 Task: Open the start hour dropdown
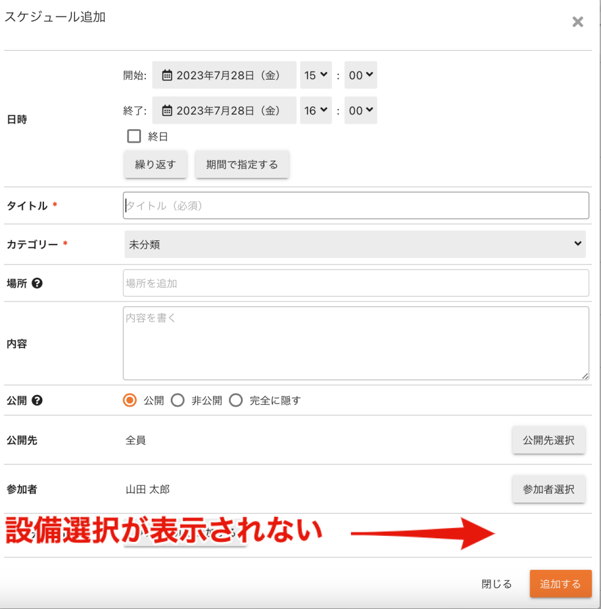[x=316, y=76]
